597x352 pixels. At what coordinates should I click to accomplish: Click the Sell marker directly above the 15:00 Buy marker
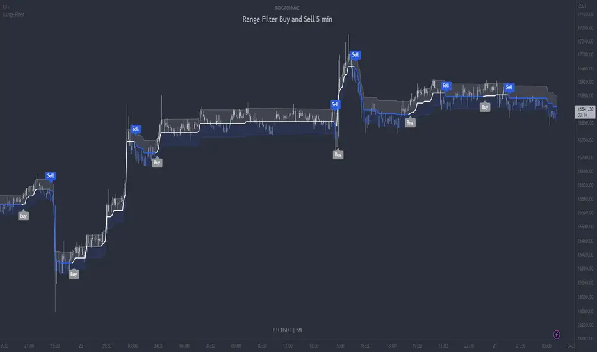335,104
